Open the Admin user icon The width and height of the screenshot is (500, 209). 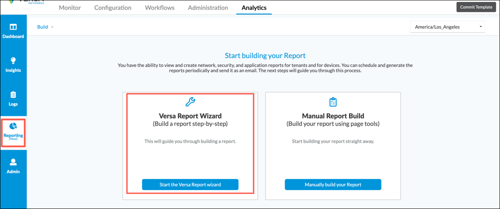tap(13, 162)
